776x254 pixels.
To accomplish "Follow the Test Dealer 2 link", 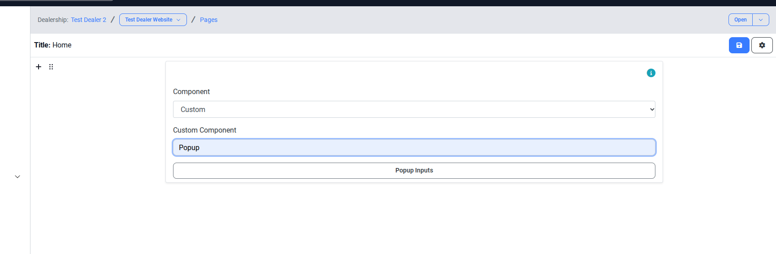I will [88, 20].
